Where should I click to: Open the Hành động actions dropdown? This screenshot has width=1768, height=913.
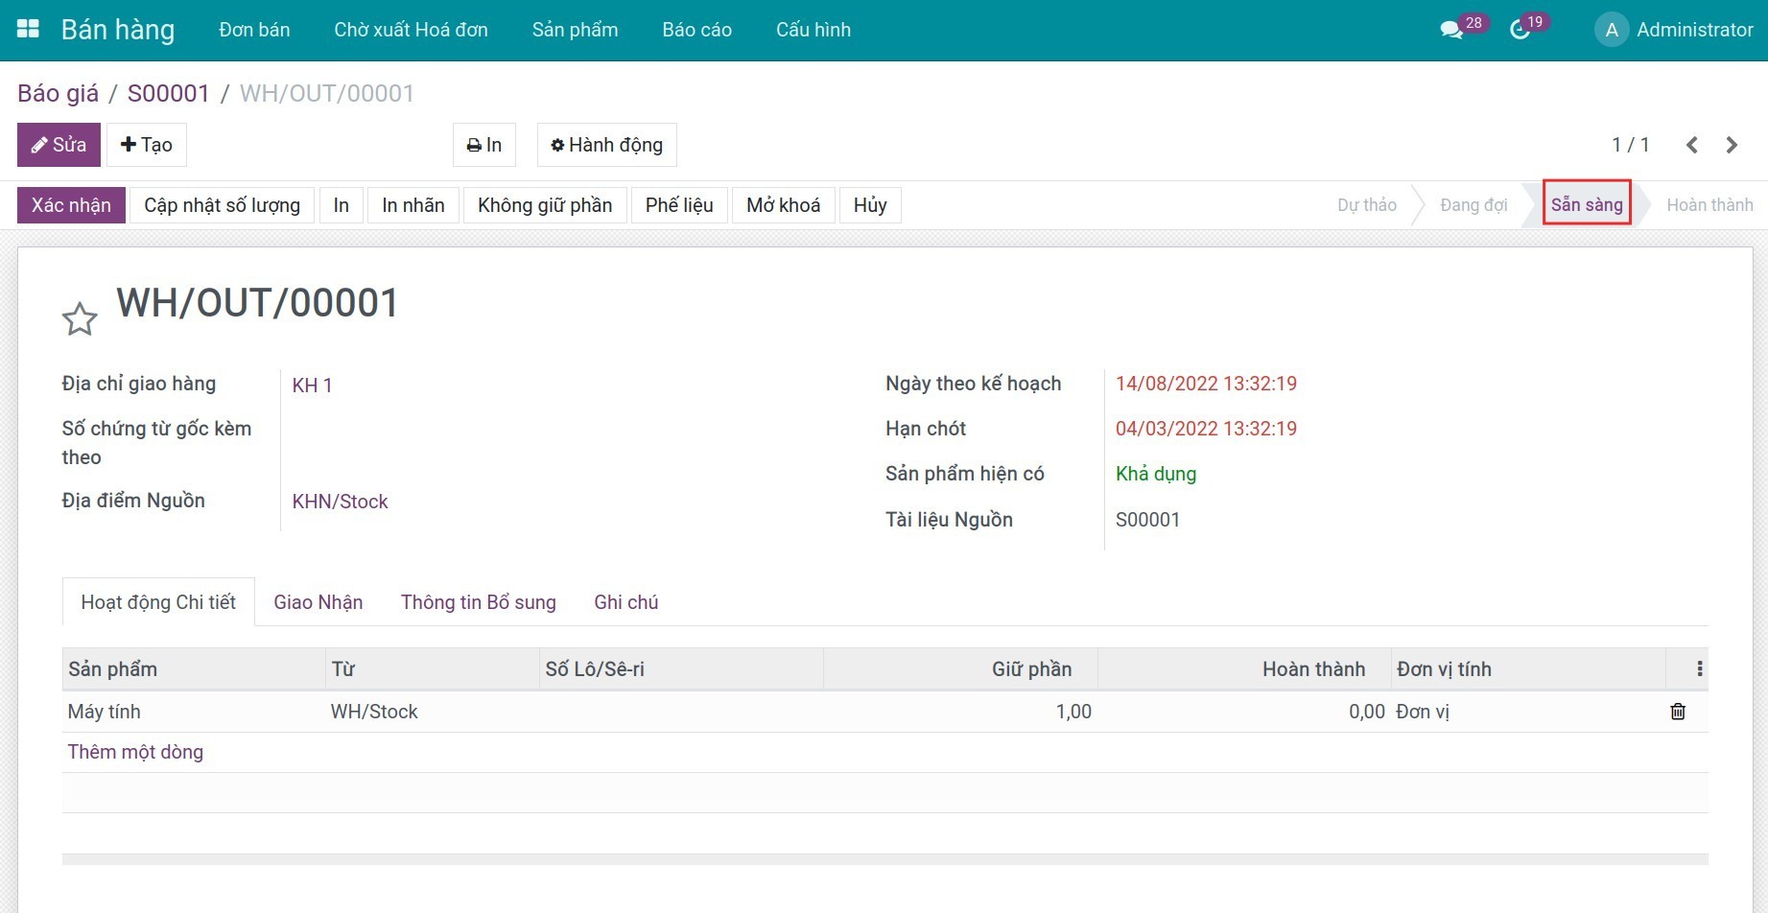pos(606,145)
